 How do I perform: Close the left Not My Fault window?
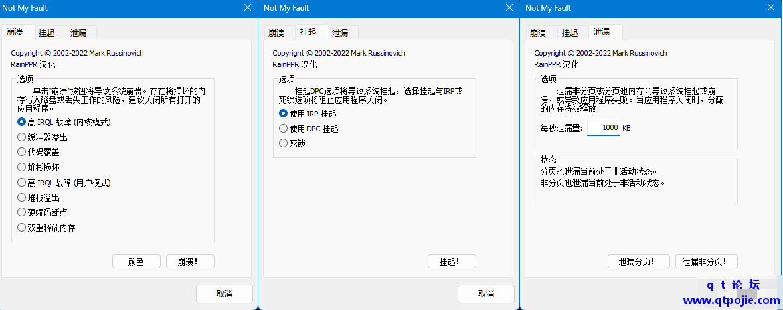pos(248,7)
